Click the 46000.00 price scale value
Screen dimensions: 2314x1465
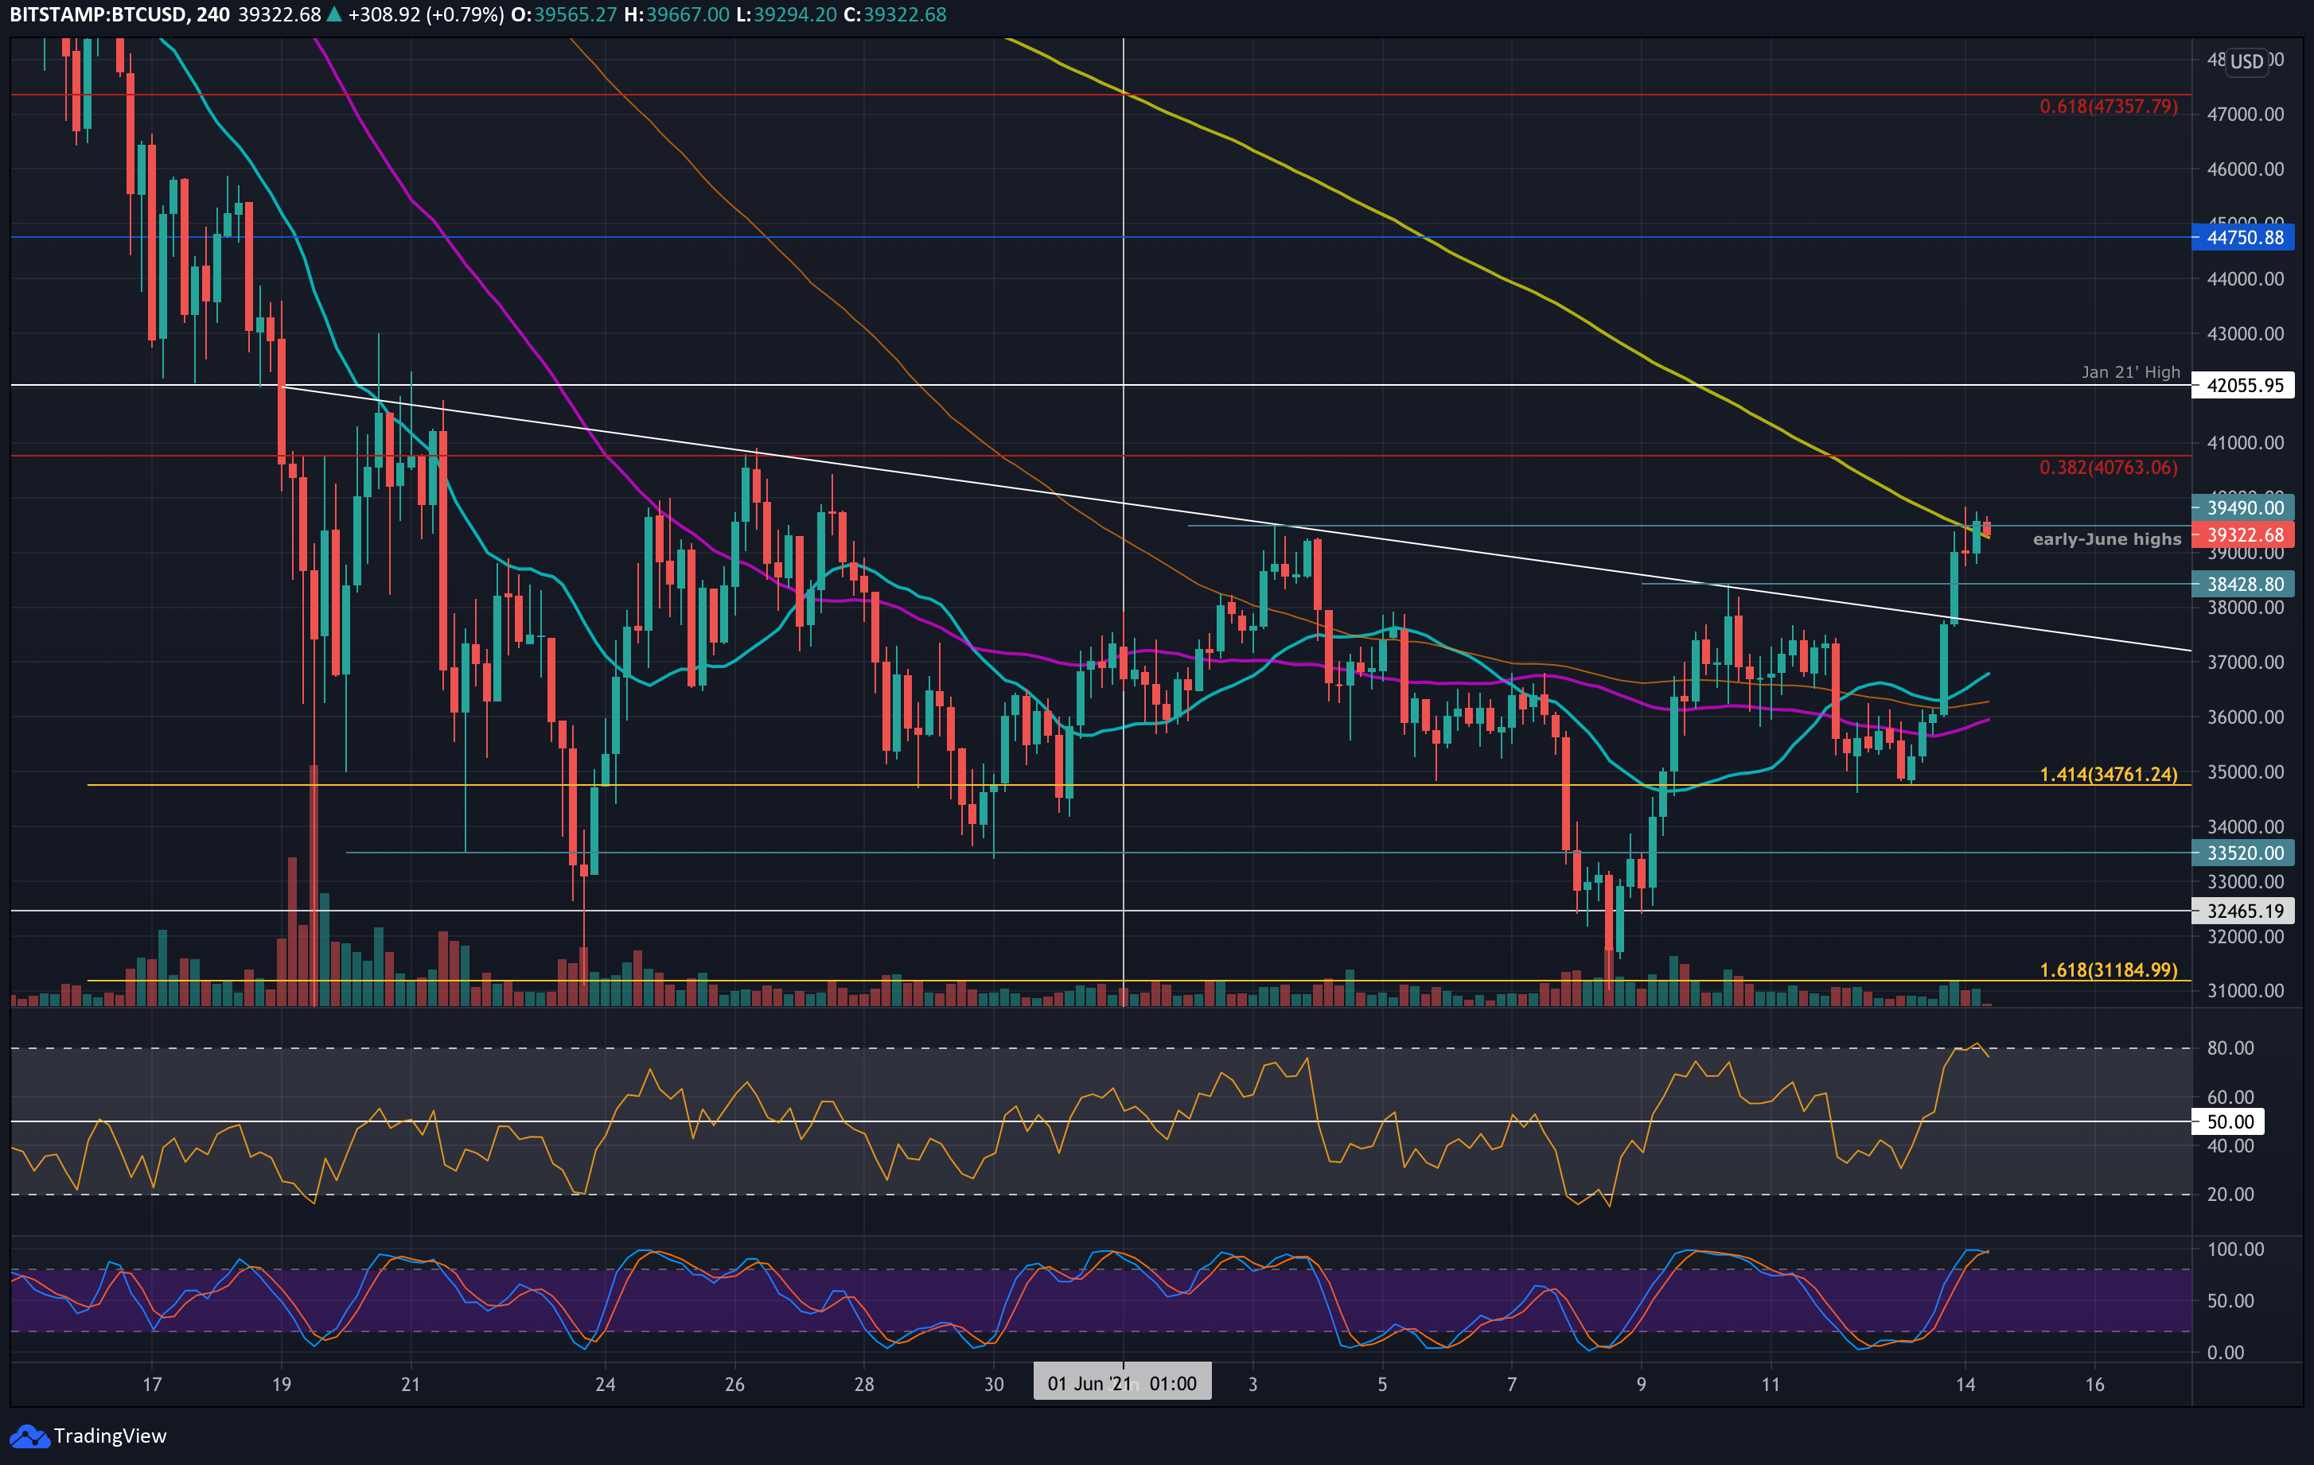[2246, 169]
